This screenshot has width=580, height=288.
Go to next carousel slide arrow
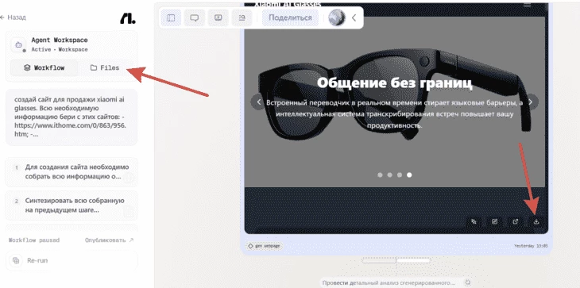pyautogui.click(x=531, y=102)
